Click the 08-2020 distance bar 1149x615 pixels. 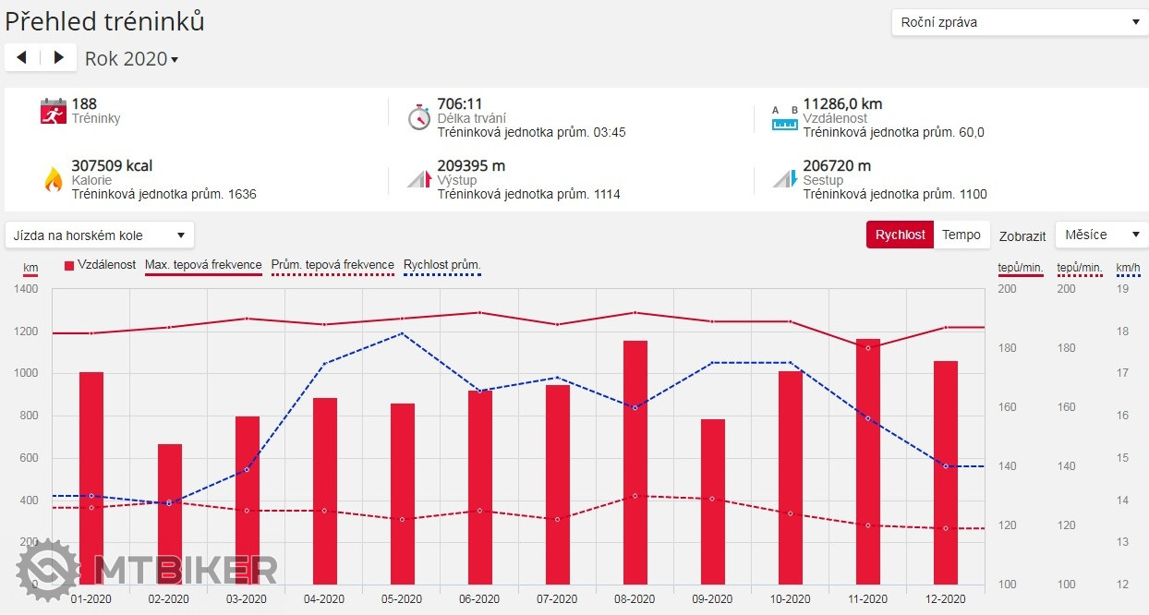click(635, 462)
